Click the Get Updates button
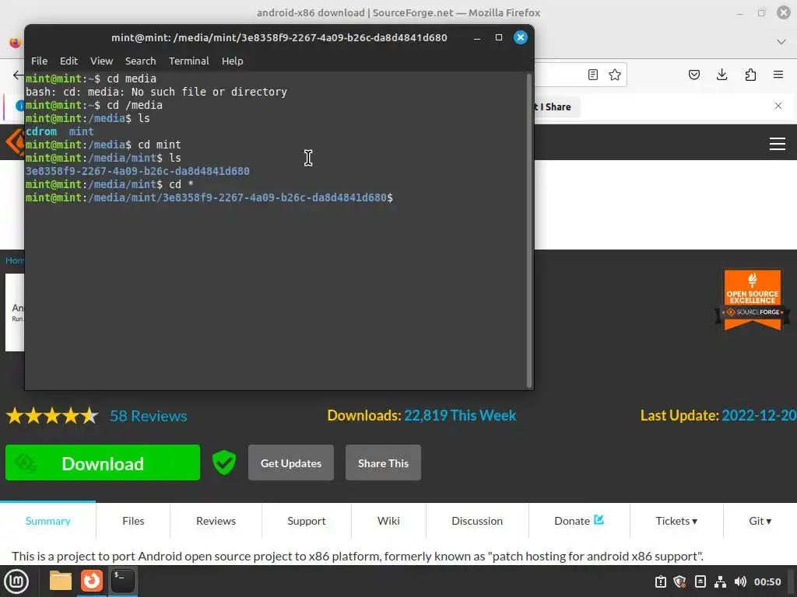 (x=291, y=463)
